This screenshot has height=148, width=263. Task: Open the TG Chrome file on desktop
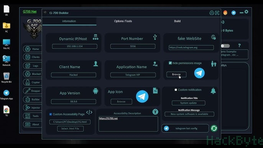[7, 111]
